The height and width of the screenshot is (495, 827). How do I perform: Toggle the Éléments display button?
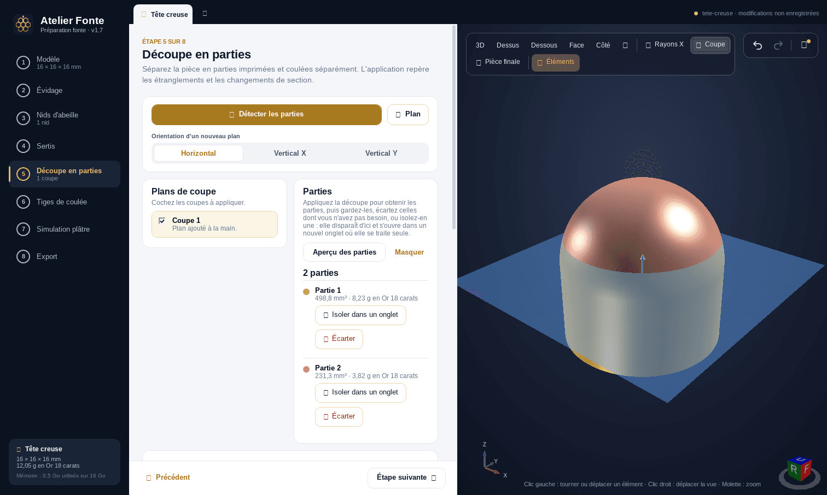coord(556,62)
